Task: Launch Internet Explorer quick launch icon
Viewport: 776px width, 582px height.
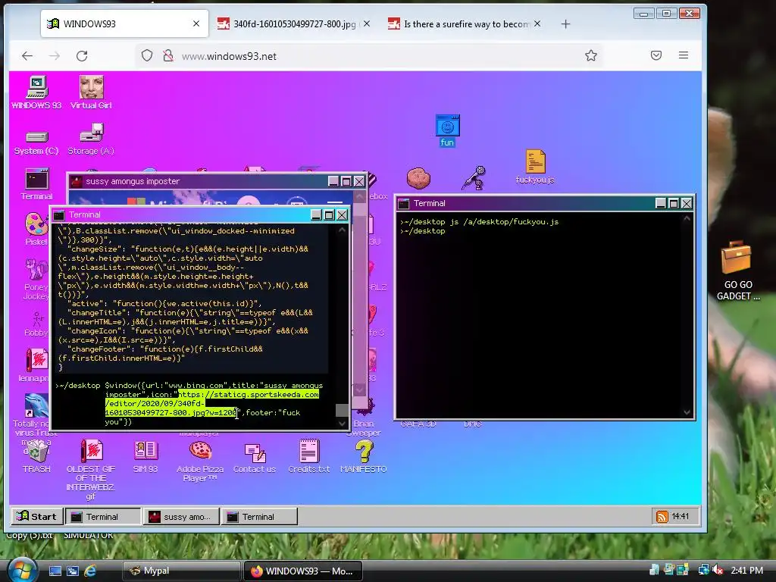Action: (x=90, y=571)
